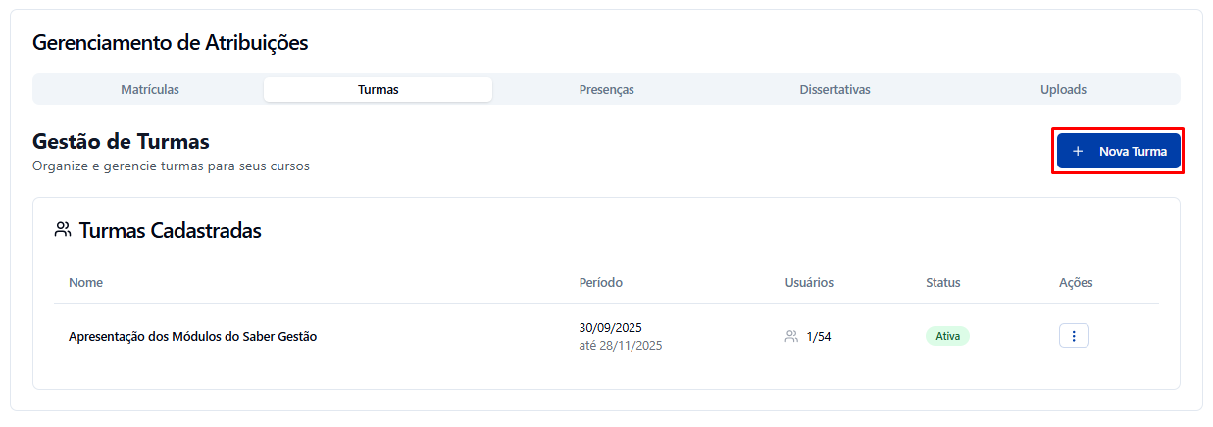The image size is (1213, 427).
Task: Switch to the Matrículas tab
Action: 149,89
